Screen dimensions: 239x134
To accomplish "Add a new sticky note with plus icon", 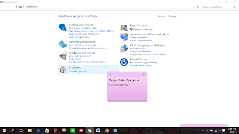I will 111,74.
